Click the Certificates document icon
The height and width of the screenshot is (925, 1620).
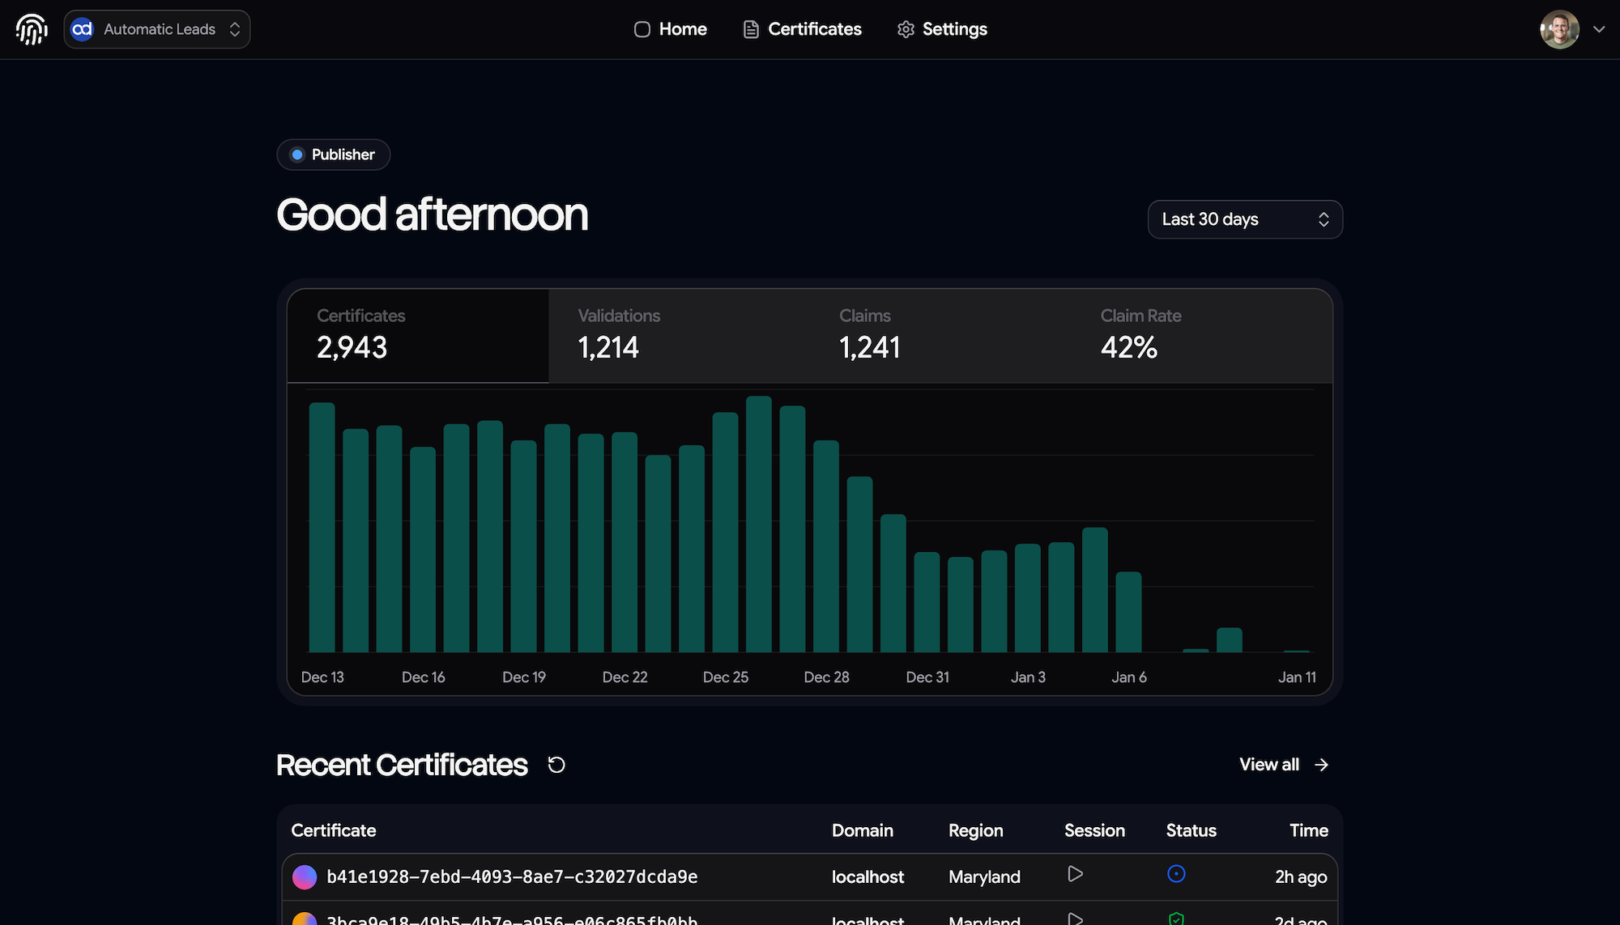pos(751,29)
